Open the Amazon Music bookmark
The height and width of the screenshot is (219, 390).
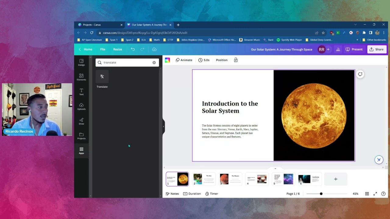[x=250, y=40]
